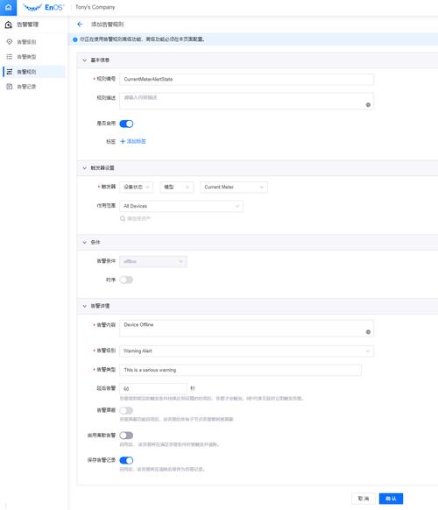Click the blue back arrow icon
The height and width of the screenshot is (510, 438).
[x=80, y=25]
